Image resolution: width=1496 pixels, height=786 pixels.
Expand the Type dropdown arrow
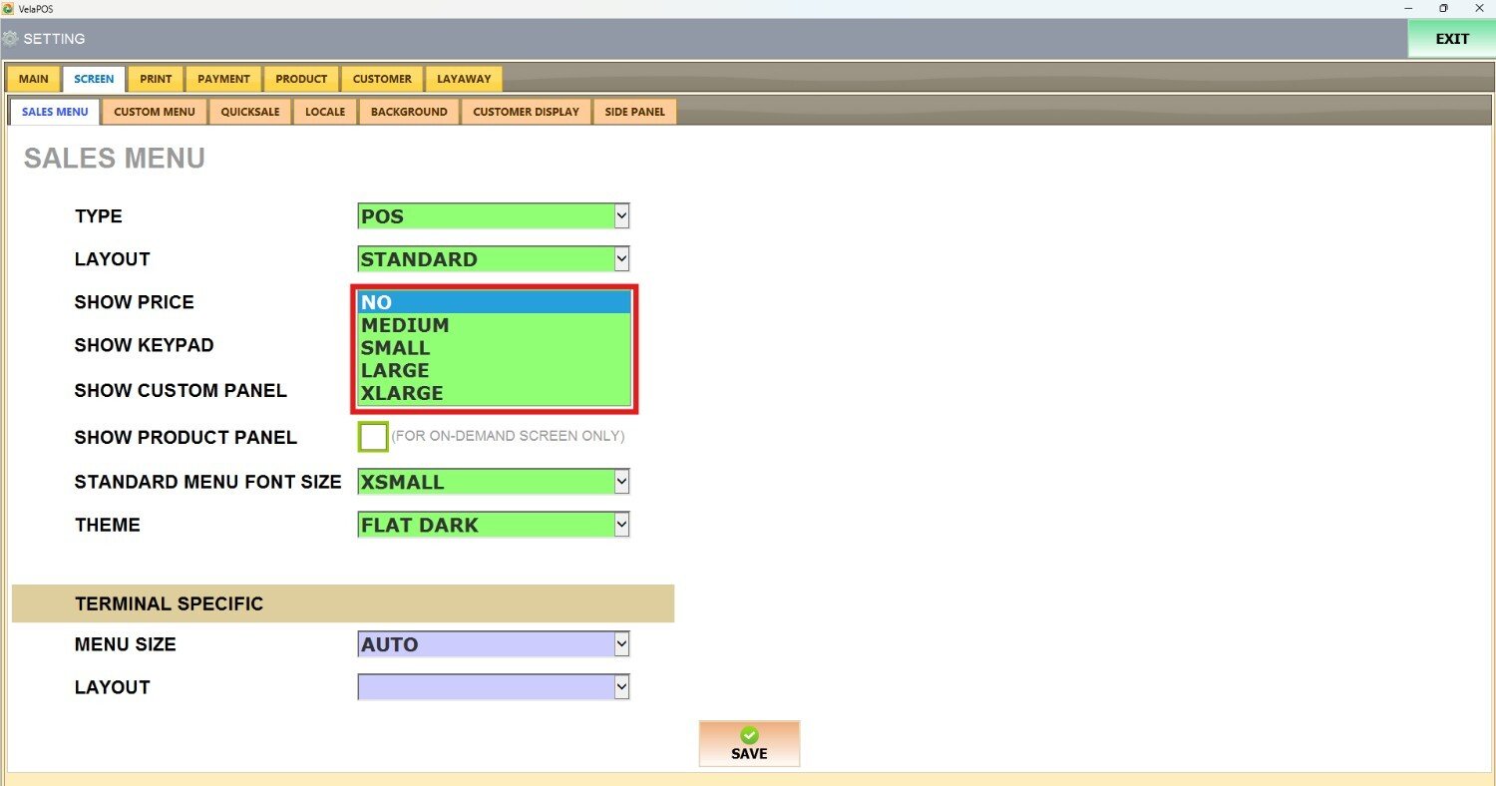[621, 215]
